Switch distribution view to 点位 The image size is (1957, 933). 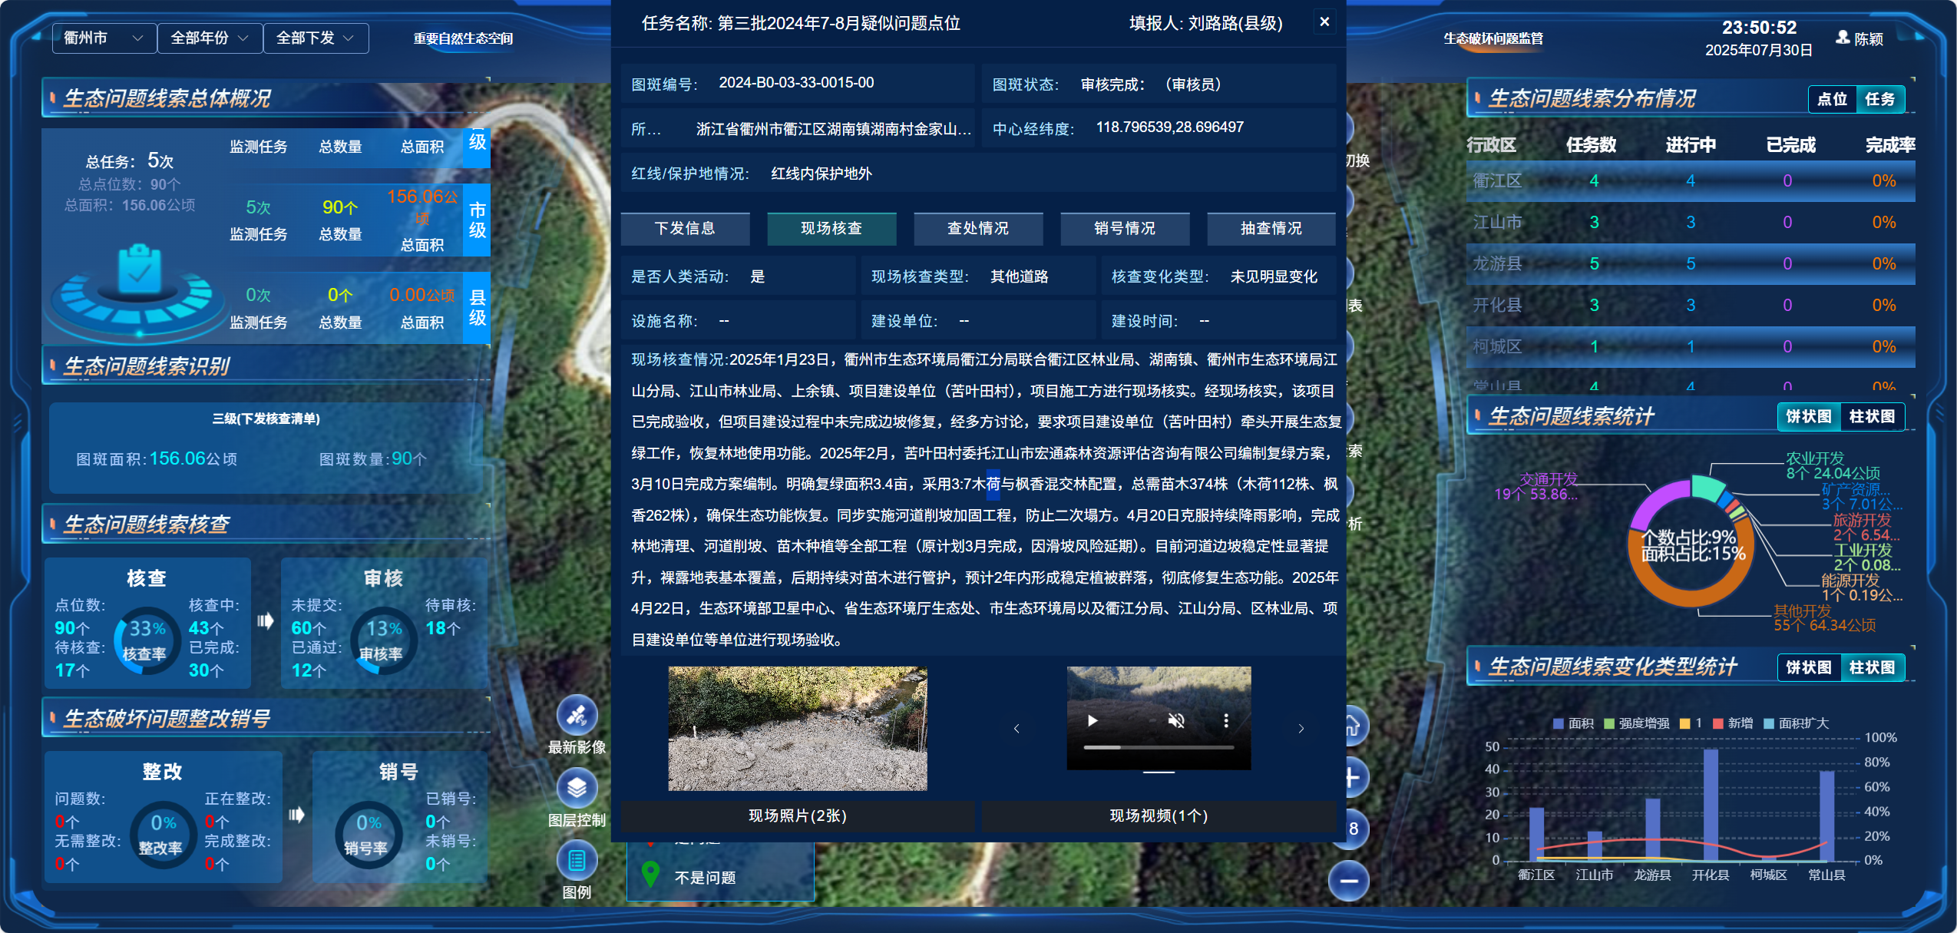1832,99
